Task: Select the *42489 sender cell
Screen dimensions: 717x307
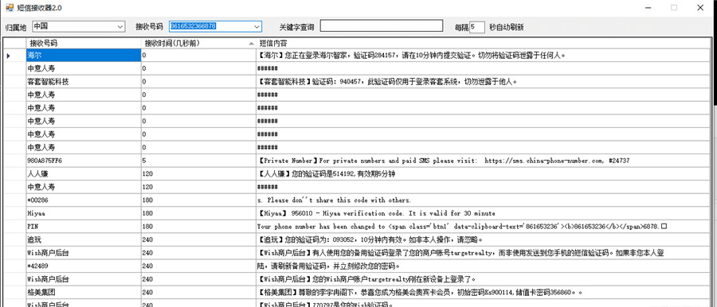Action: click(x=83, y=266)
